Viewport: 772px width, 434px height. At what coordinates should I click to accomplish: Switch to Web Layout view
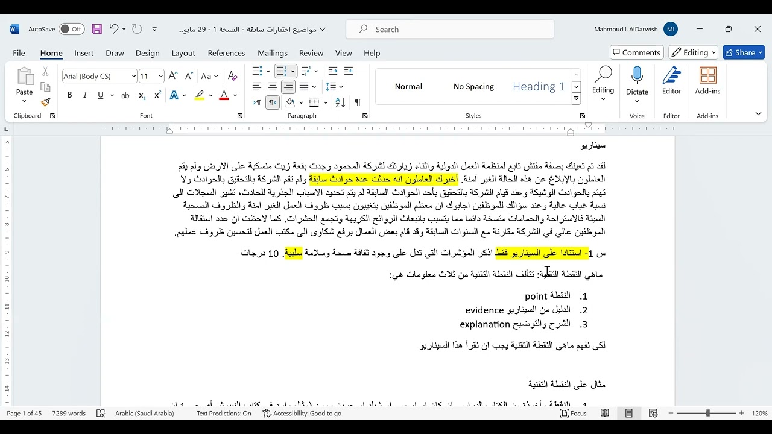pyautogui.click(x=653, y=414)
